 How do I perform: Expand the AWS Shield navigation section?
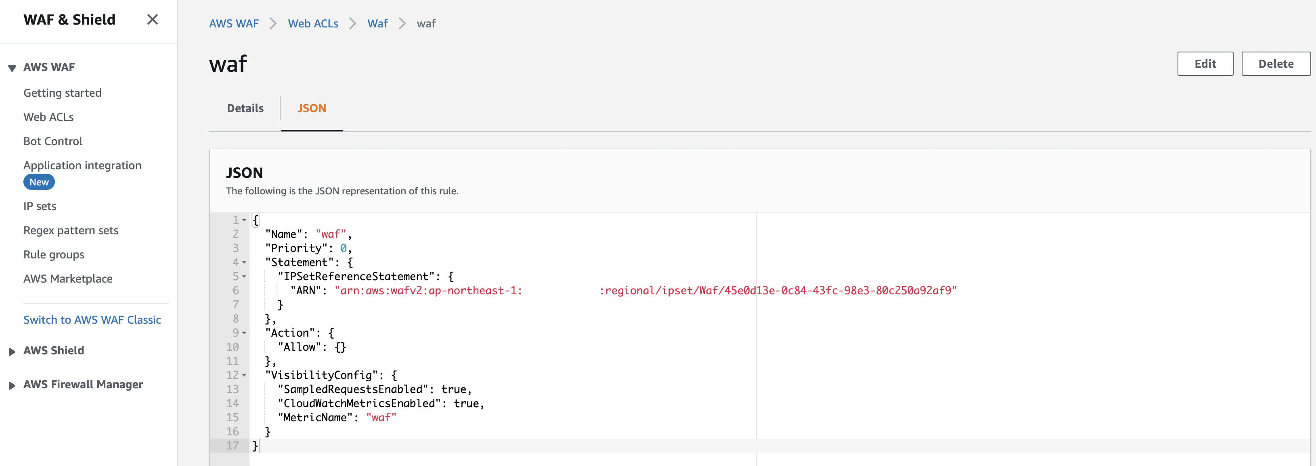12,351
